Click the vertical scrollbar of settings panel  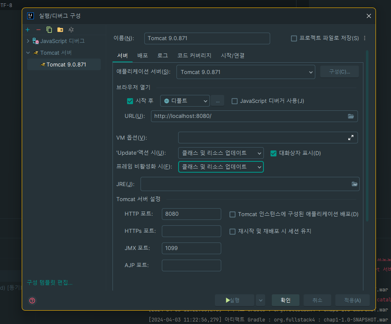367,136
